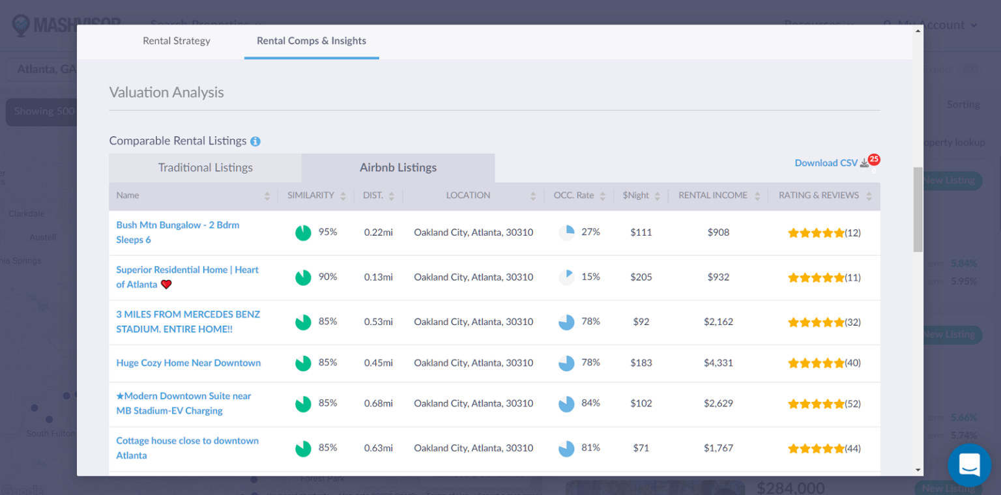Image resolution: width=1001 pixels, height=495 pixels.
Task: Switch to the Rental Strategy tab
Action: (x=177, y=40)
